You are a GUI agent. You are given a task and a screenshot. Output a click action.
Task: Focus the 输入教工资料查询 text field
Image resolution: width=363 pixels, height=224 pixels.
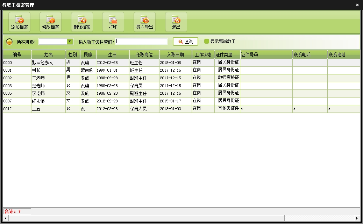coord(142,42)
